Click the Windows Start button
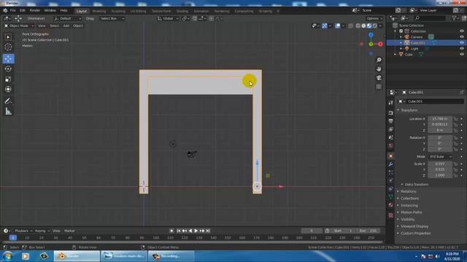The image size is (467, 262). (7, 256)
